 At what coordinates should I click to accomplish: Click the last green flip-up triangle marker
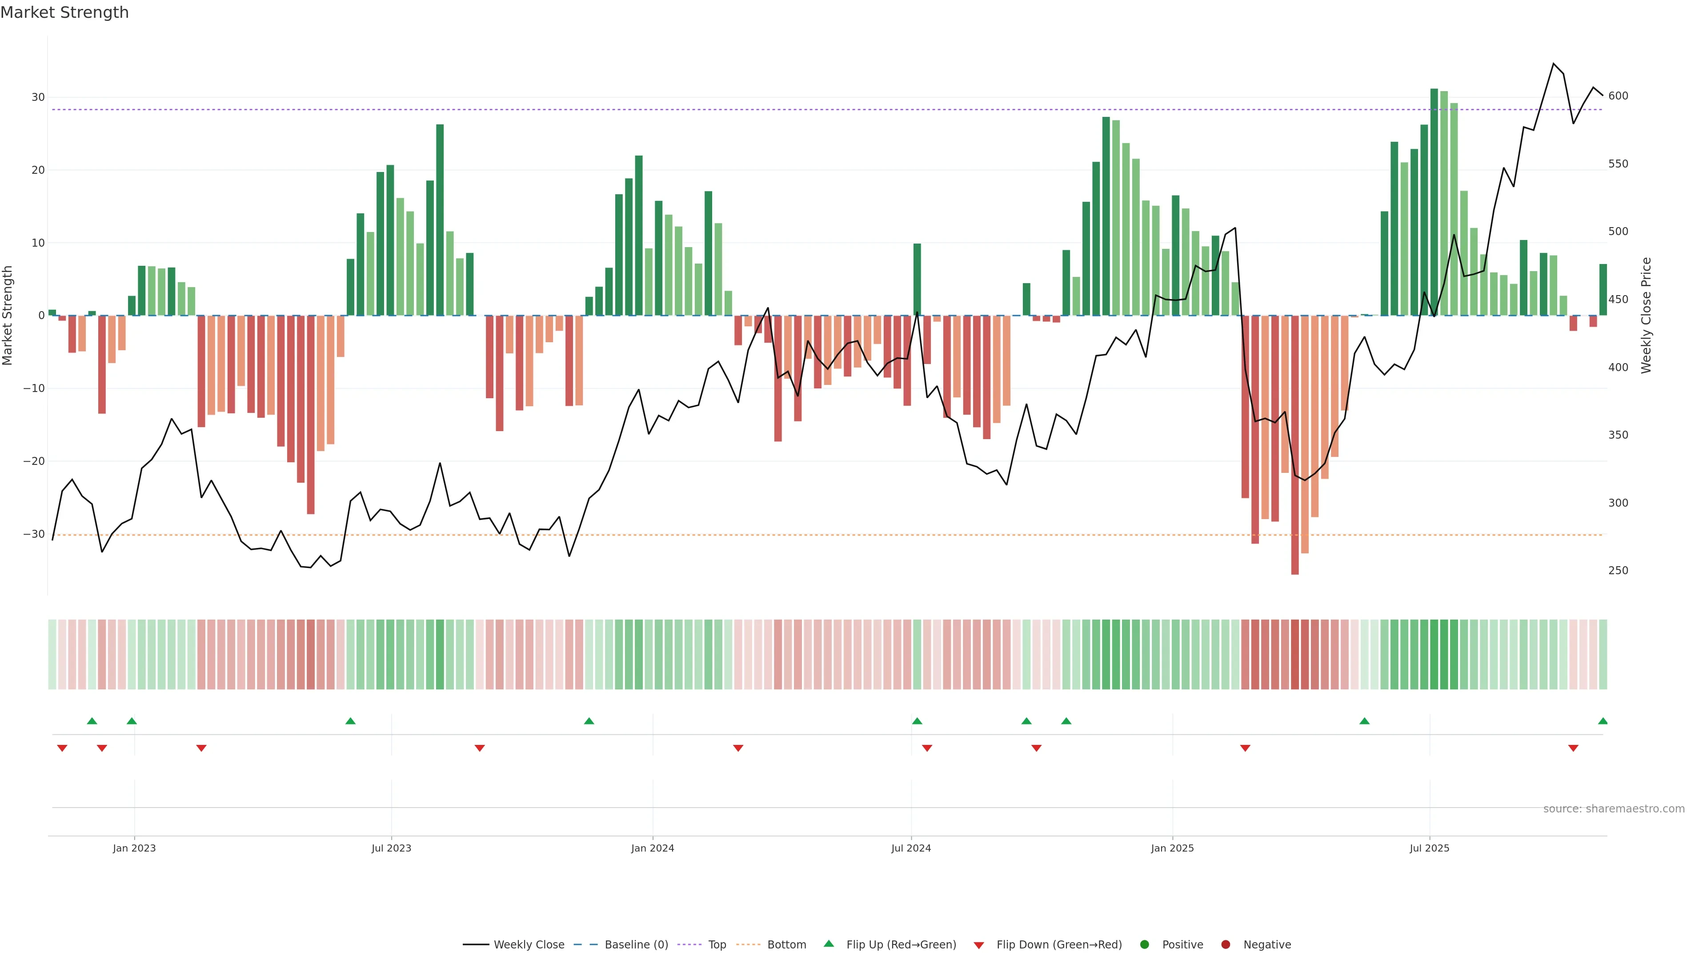tap(1602, 721)
